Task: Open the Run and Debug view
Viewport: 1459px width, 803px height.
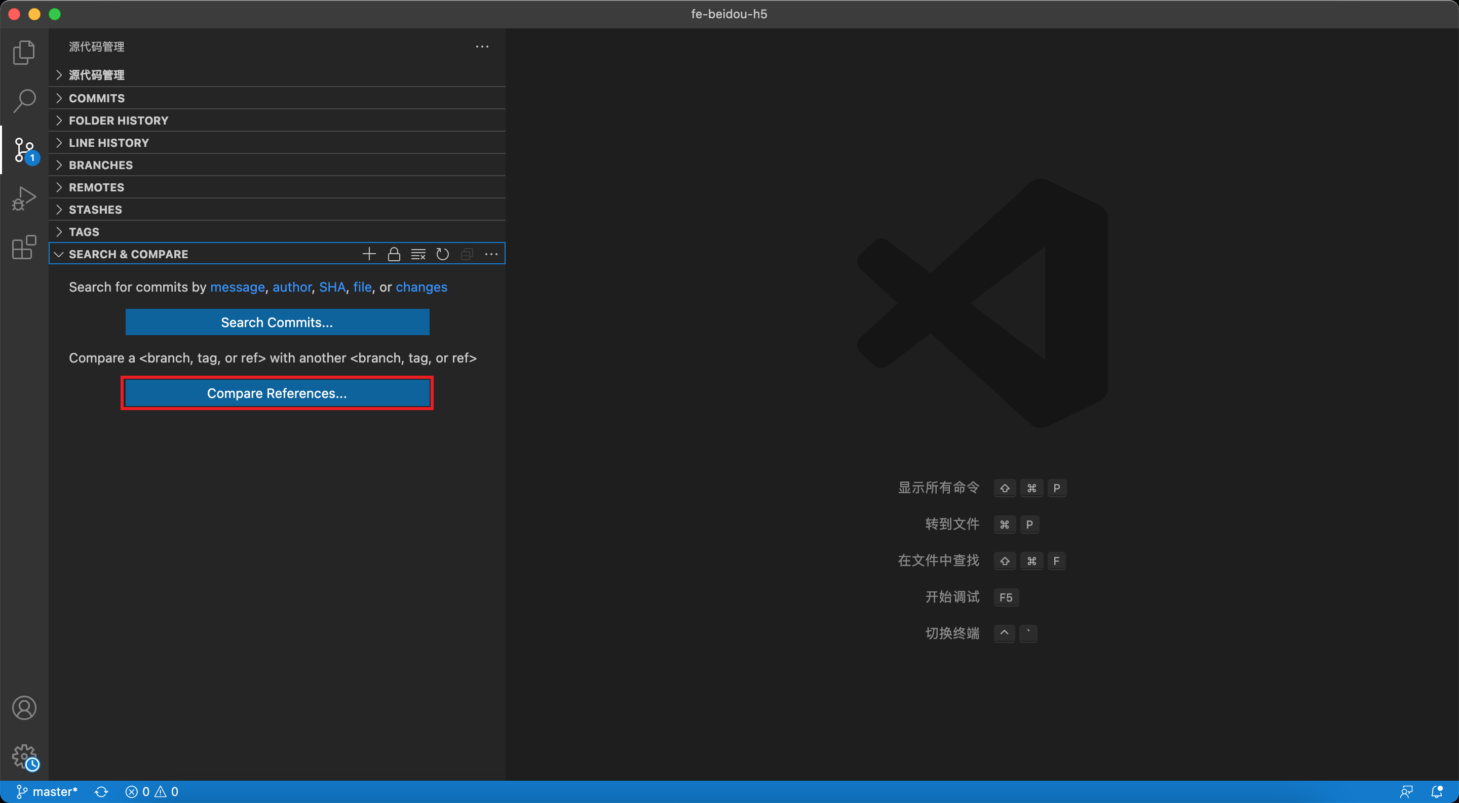Action: pyautogui.click(x=24, y=198)
